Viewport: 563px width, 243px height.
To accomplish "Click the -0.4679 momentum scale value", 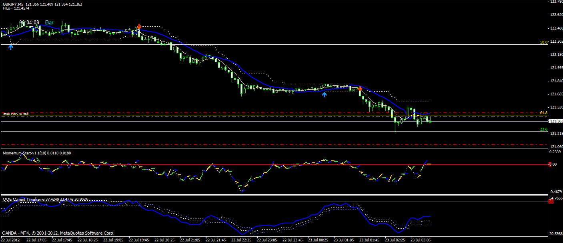I will (556, 192).
